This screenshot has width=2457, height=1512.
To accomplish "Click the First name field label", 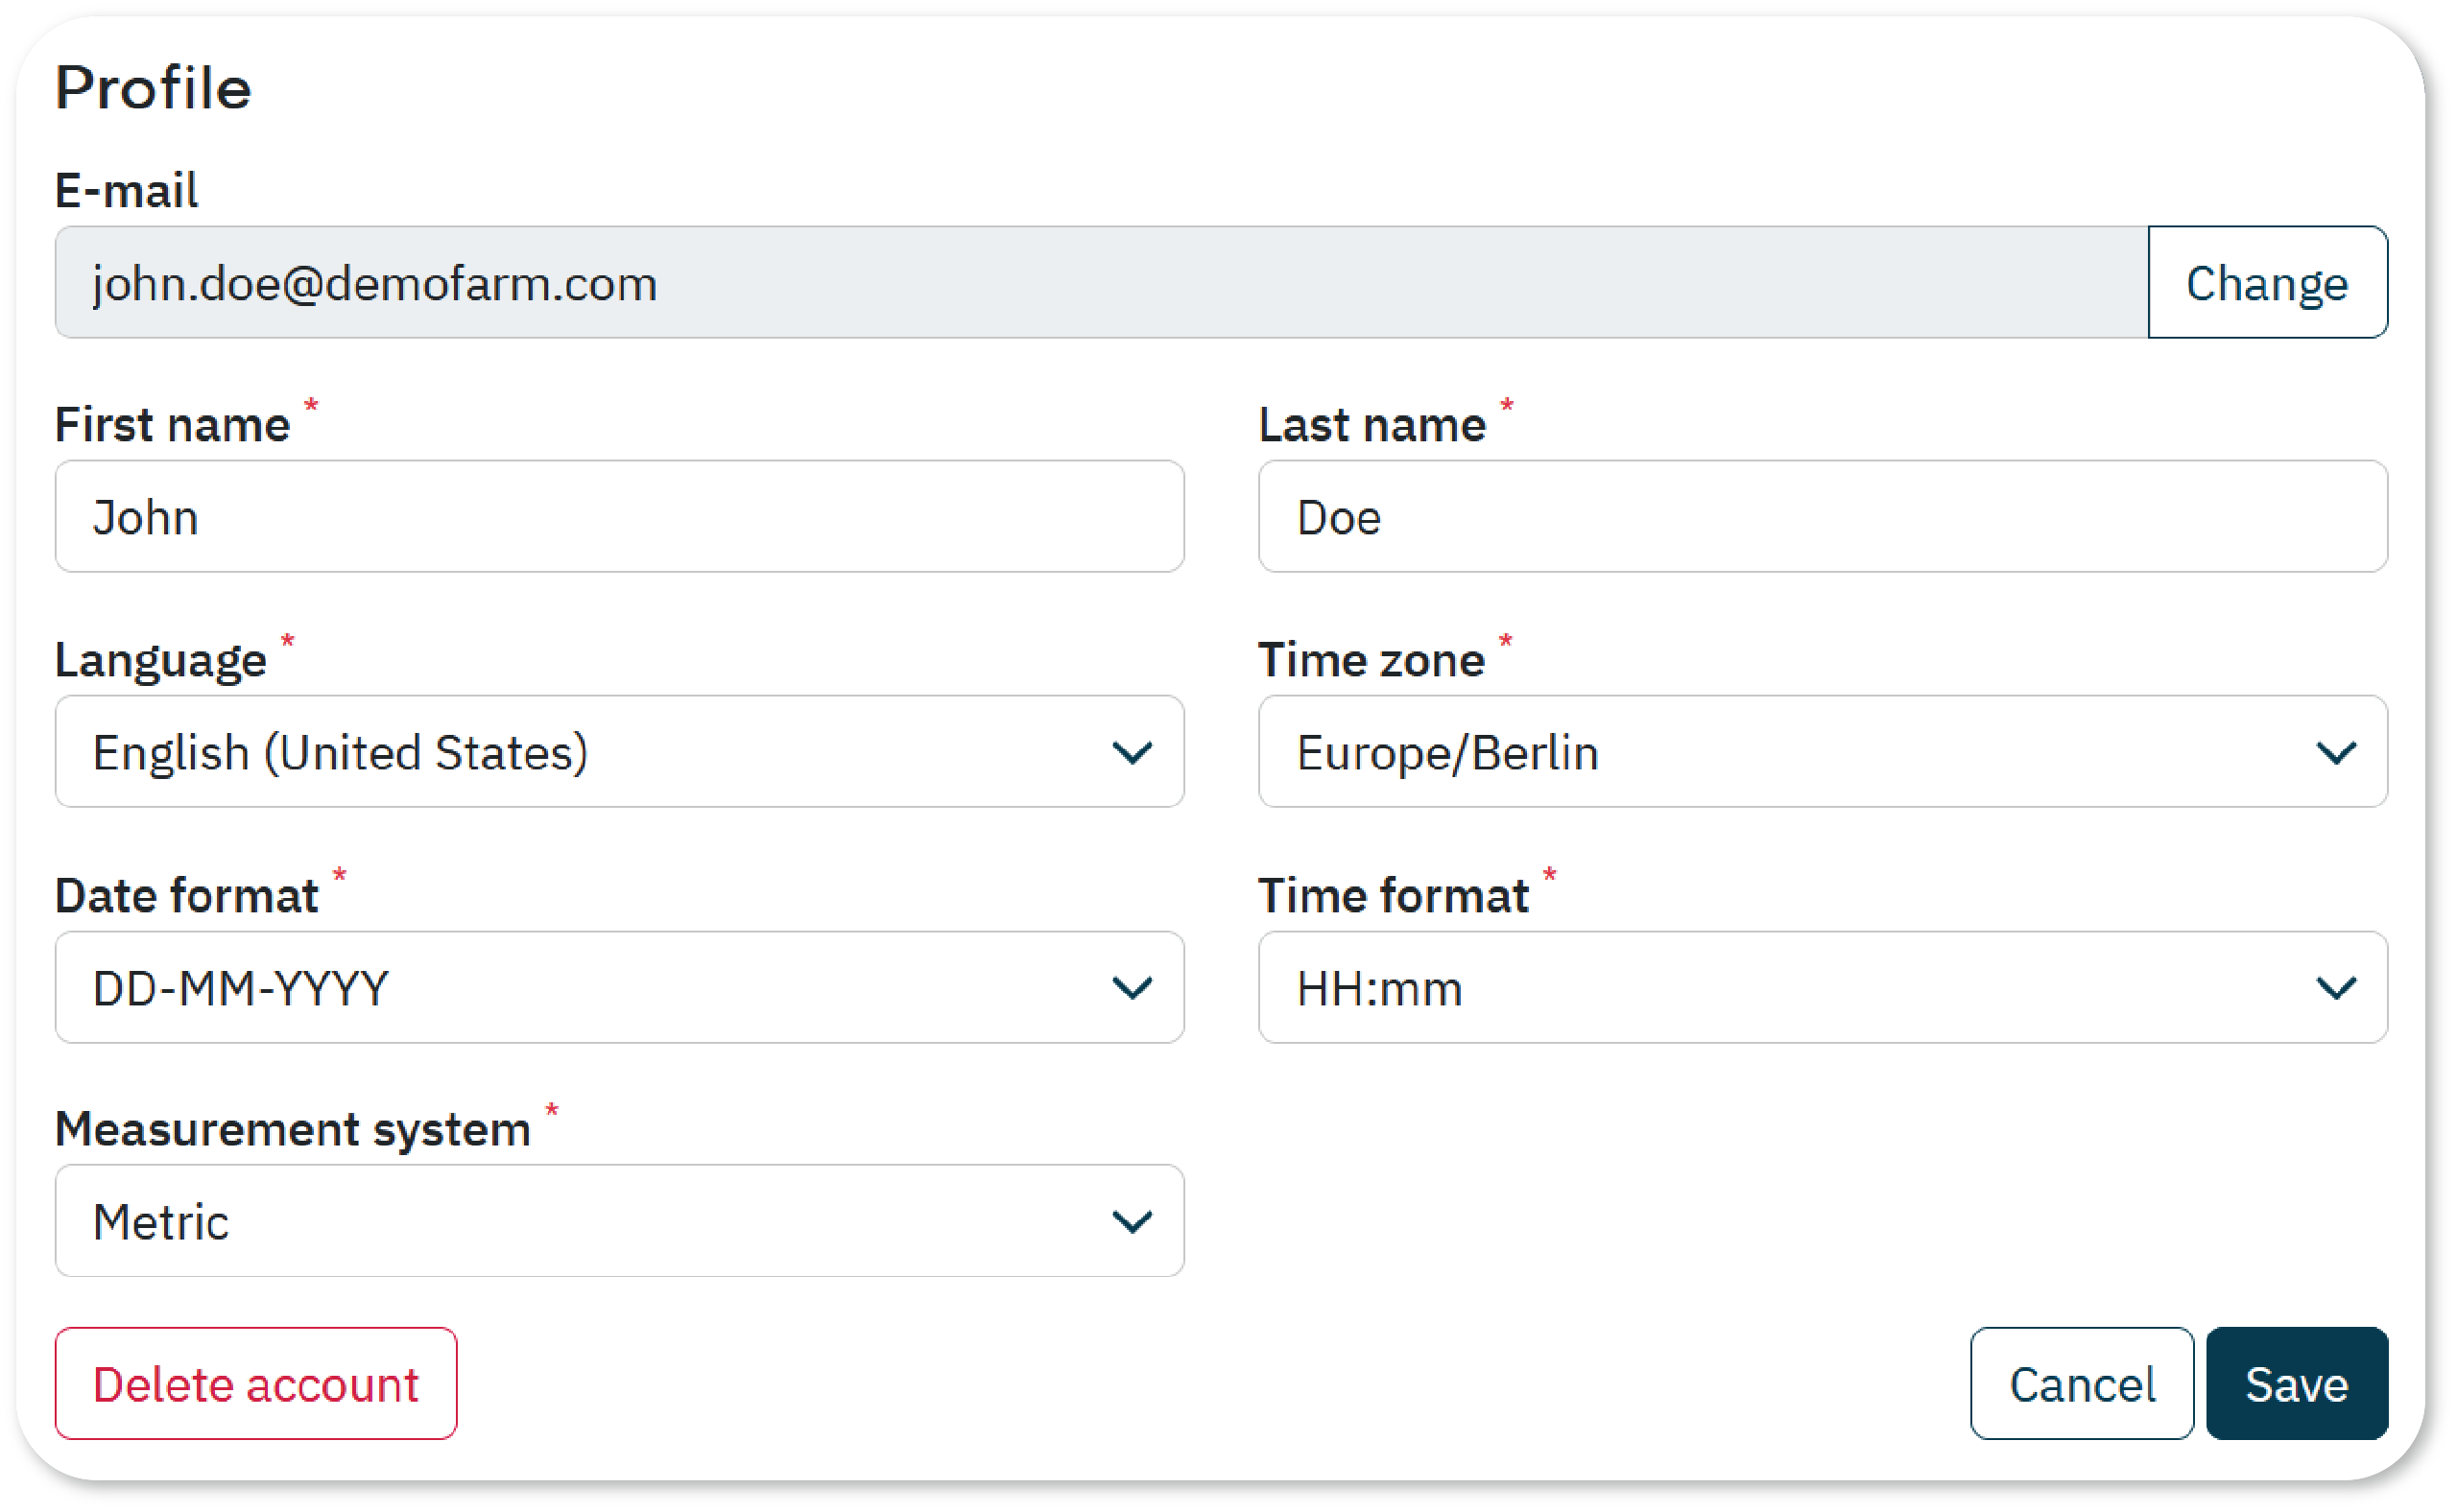I will click(x=172, y=425).
